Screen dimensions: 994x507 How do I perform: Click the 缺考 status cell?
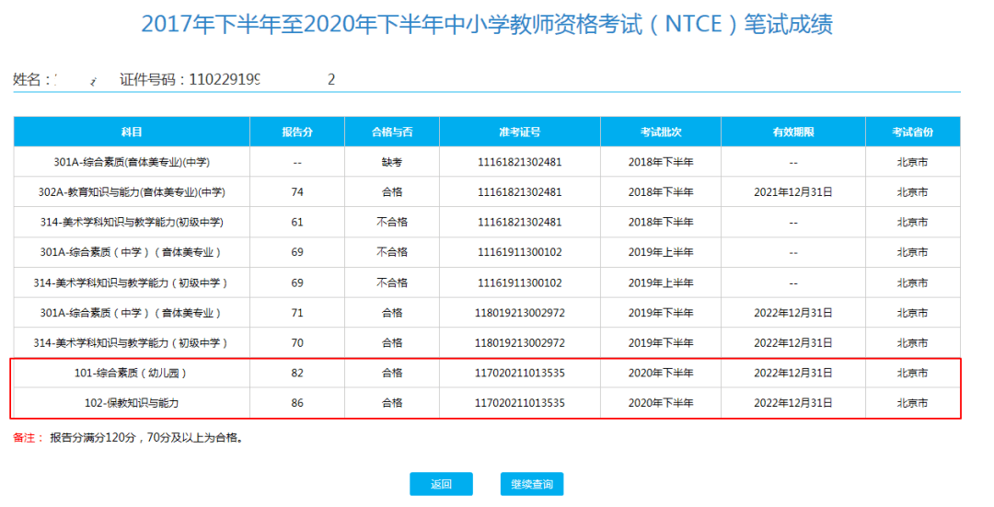point(392,162)
